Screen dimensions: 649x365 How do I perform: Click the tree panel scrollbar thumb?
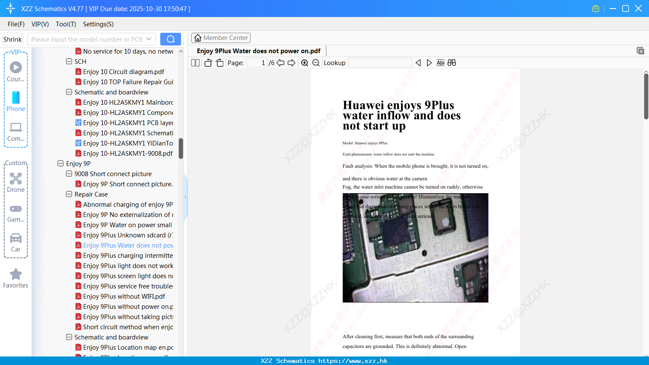(x=181, y=148)
